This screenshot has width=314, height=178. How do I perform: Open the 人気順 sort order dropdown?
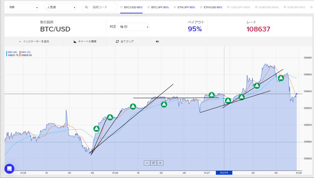[60, 7]
